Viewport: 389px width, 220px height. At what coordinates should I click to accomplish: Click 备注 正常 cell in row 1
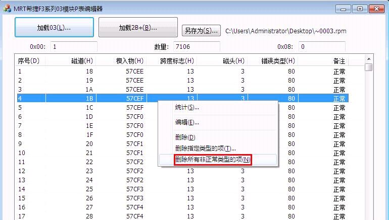pos(339,71)
